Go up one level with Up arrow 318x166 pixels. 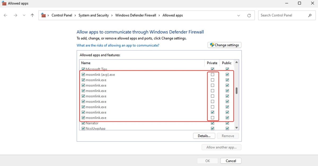click(x=32, y=15)
